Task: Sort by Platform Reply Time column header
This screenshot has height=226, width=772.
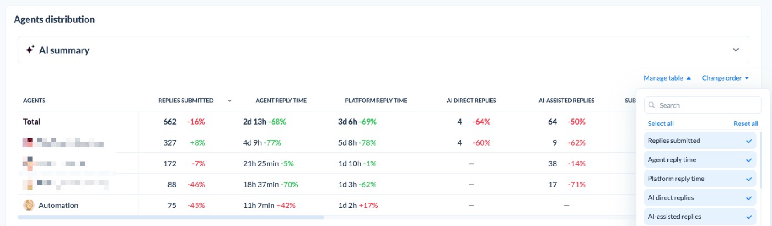Action: (376, 100)
